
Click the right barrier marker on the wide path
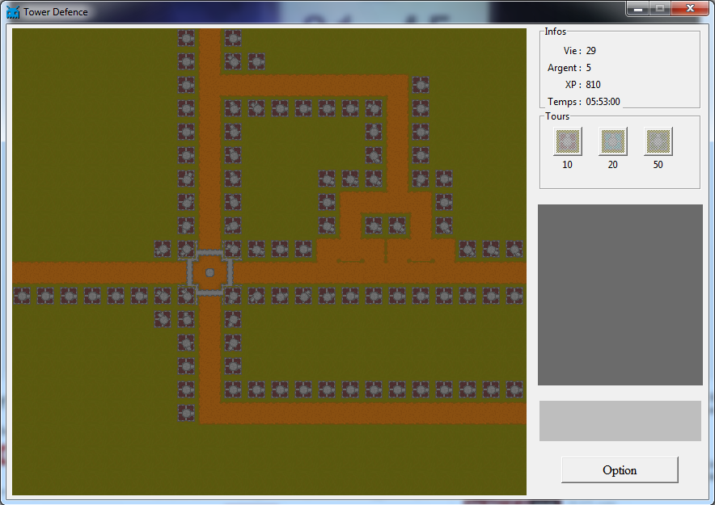tap(421, 260)
